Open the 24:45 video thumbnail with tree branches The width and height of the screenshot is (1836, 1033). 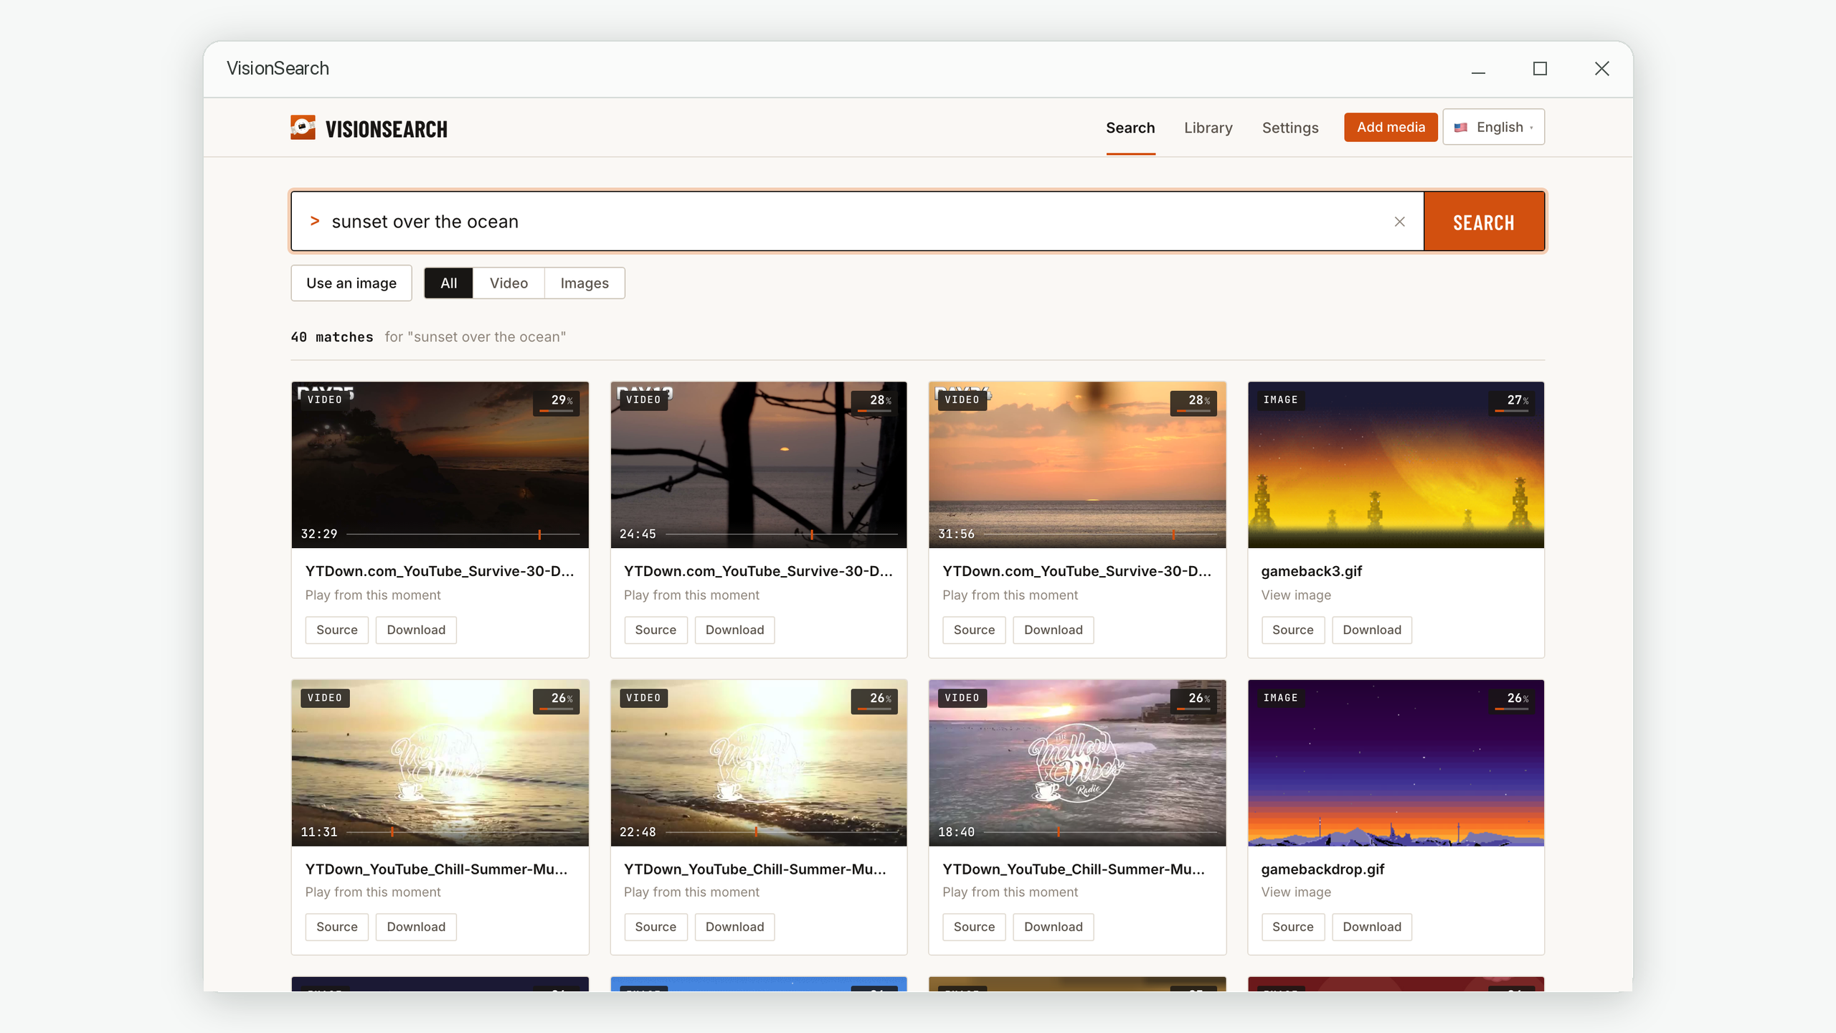pos(759,465)
